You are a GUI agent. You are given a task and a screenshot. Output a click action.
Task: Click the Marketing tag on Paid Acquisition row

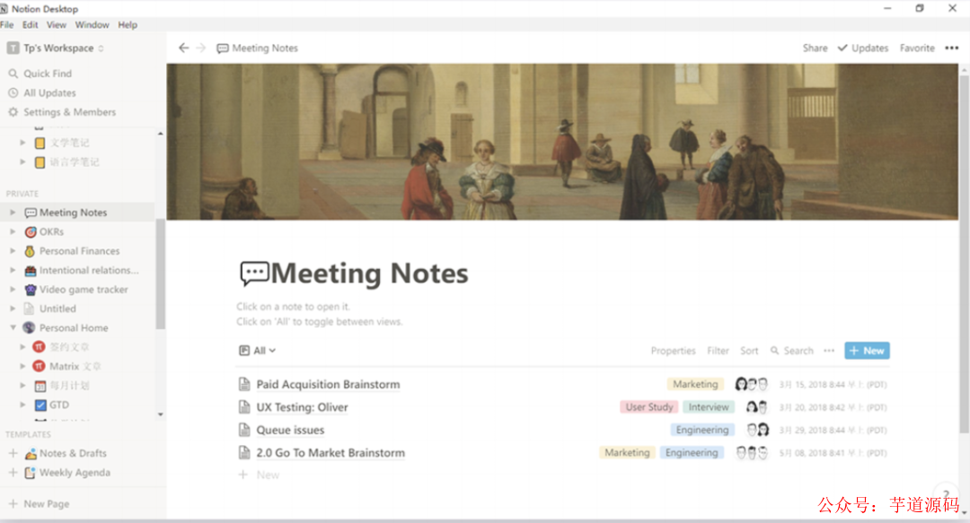695,384
